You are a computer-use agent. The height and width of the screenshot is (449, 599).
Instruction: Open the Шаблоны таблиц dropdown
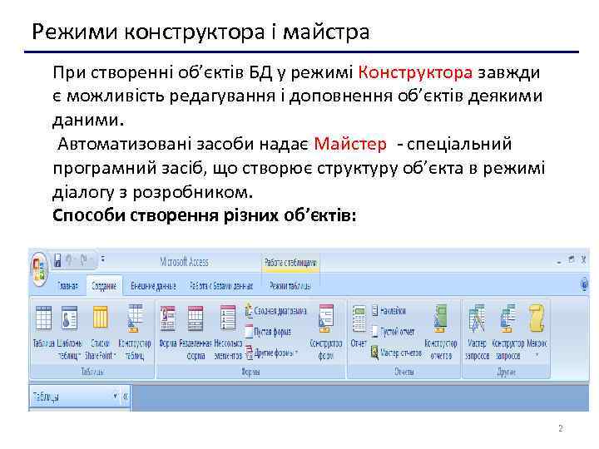tap(69, 332)
